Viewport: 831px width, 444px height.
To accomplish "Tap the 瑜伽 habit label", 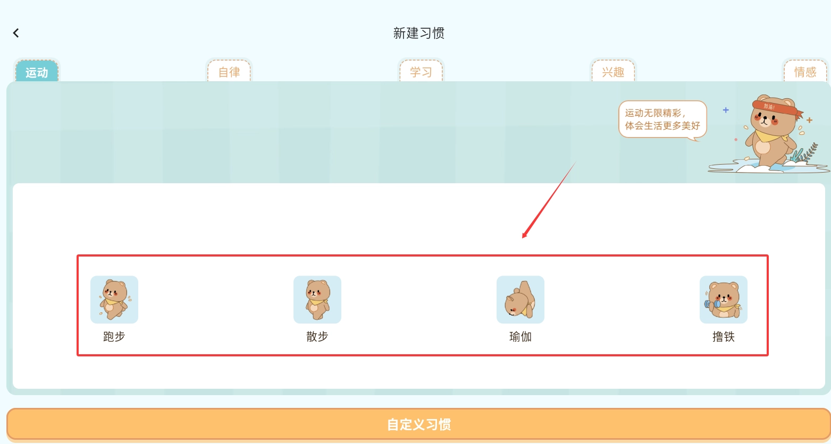I will [521, 337].
